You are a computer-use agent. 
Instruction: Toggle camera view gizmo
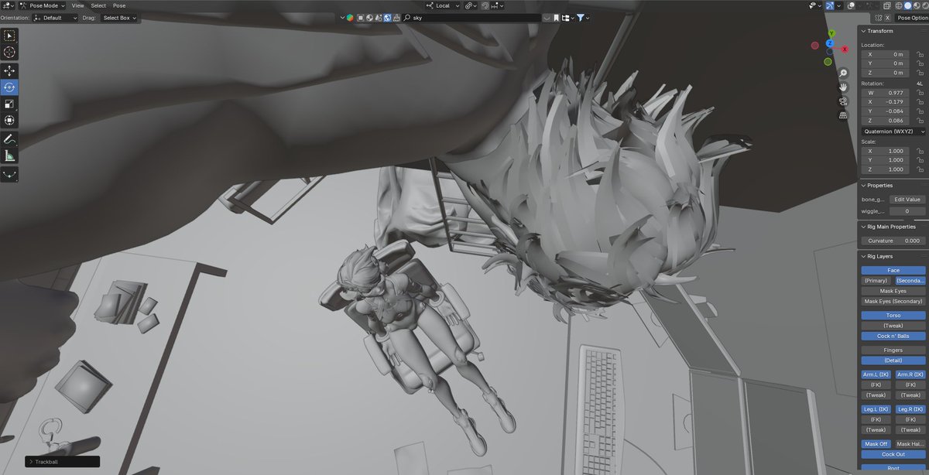[843, 101]
